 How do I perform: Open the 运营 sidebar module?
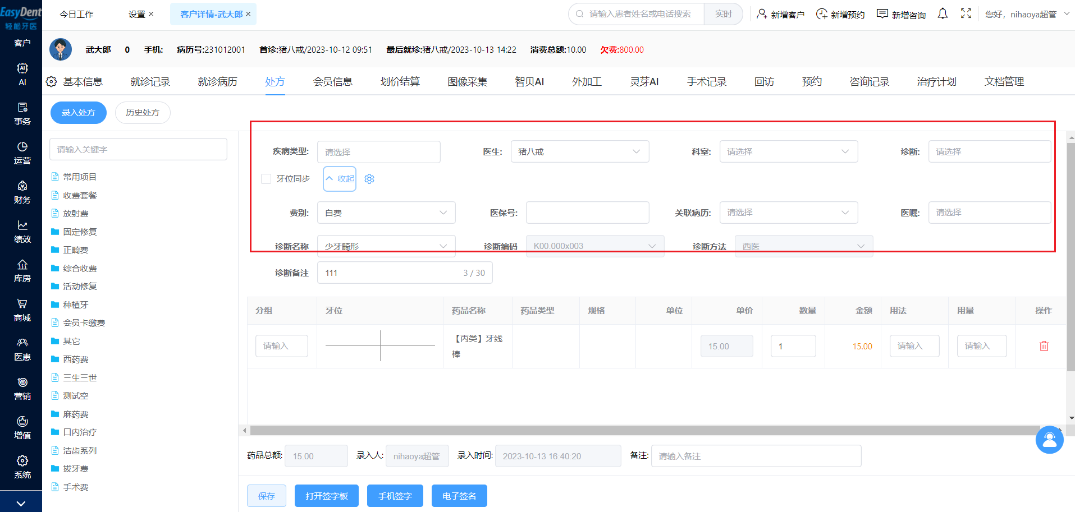[x=22, y=153]
